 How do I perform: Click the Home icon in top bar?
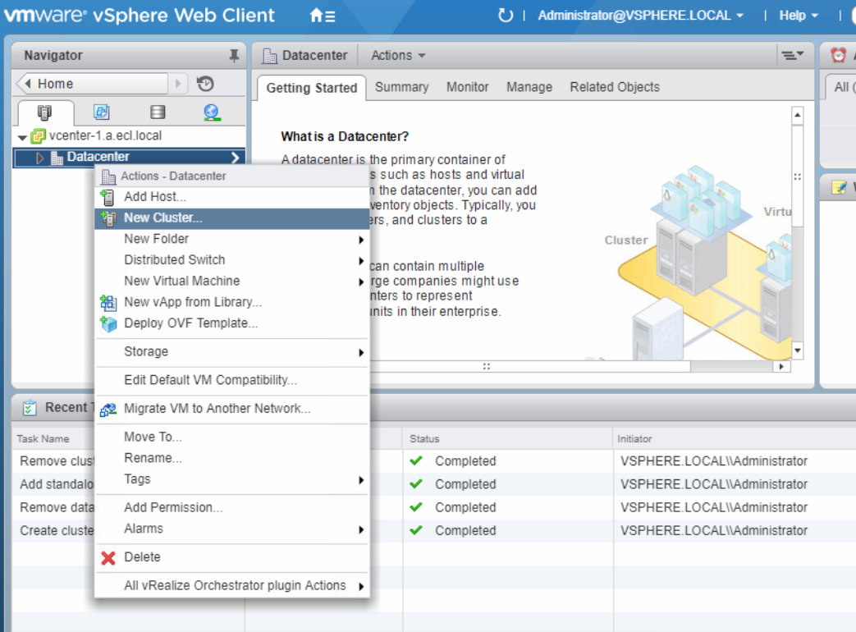(322, 16)
